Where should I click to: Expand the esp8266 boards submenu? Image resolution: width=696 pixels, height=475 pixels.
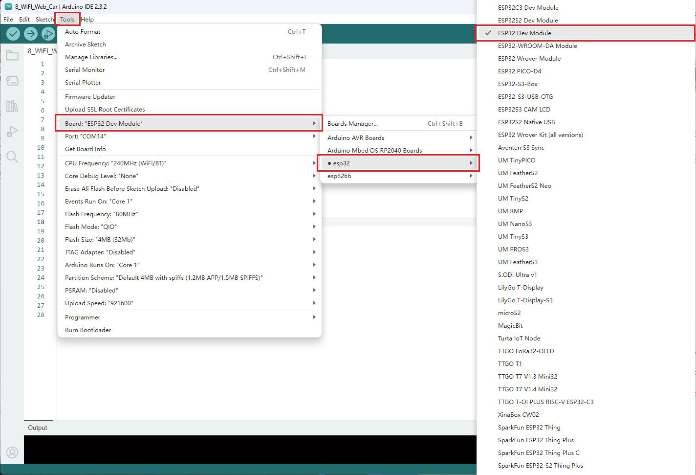point(399,176)
